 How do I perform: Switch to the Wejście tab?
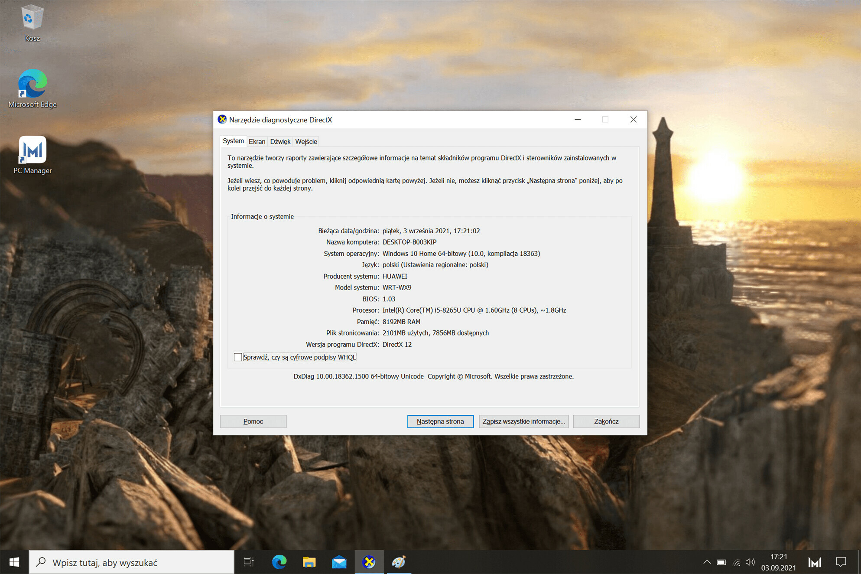point(306,141)
